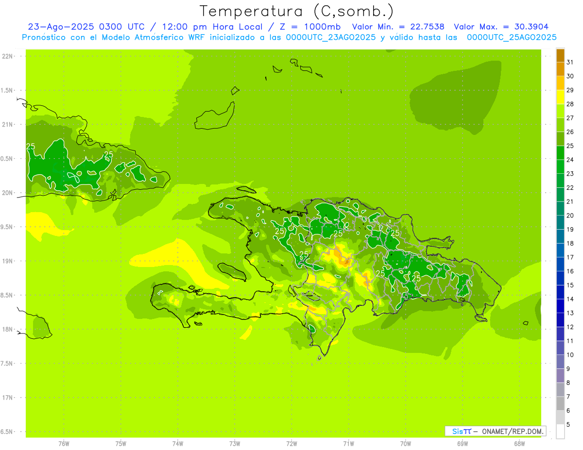The image size is (583, 450).
Task: Click the '0000UTC_25AGO2025' valid-until time
Action: 511,37
